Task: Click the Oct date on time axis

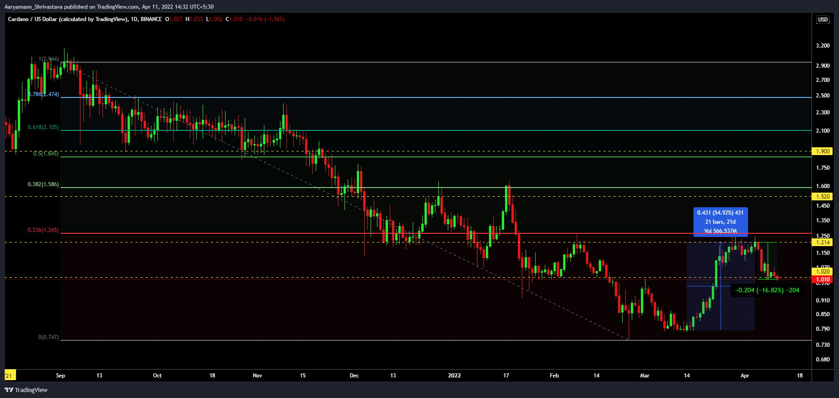Action: click(157, 376)
